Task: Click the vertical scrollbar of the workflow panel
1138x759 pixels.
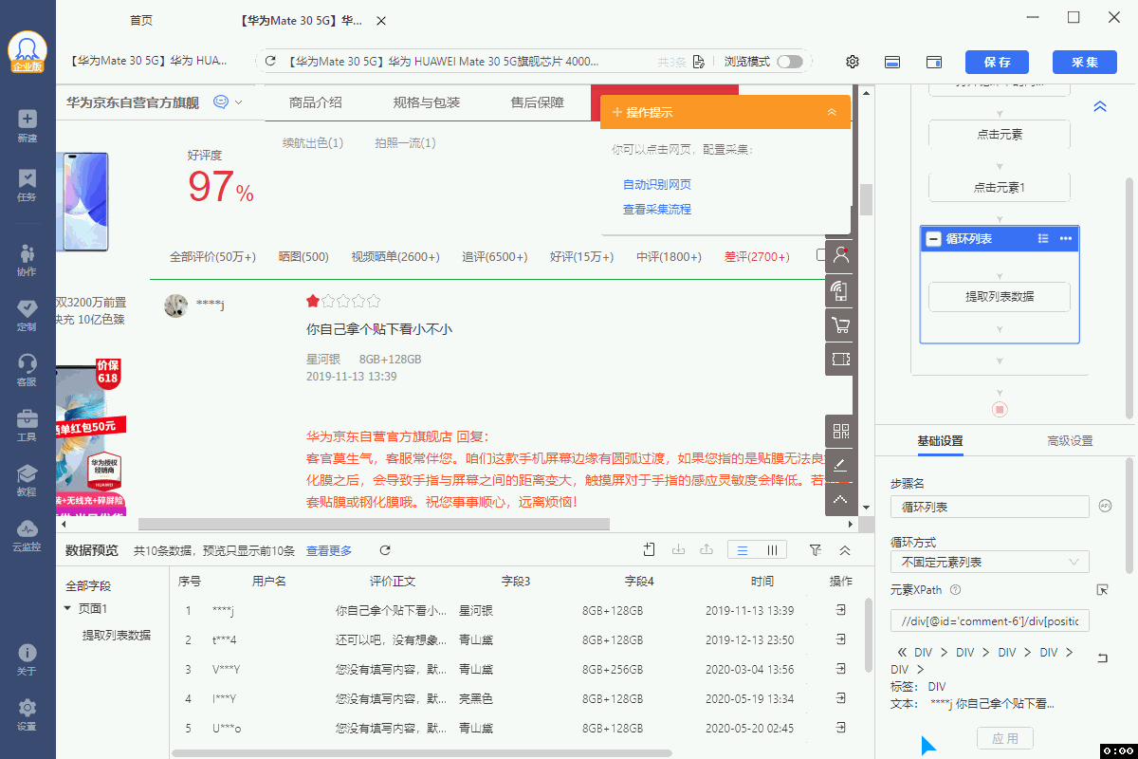Action: pos(1129,296)
